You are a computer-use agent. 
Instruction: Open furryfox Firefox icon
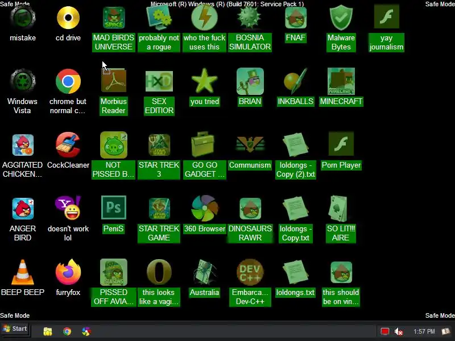pyautogui.click(x=68, y=272)
